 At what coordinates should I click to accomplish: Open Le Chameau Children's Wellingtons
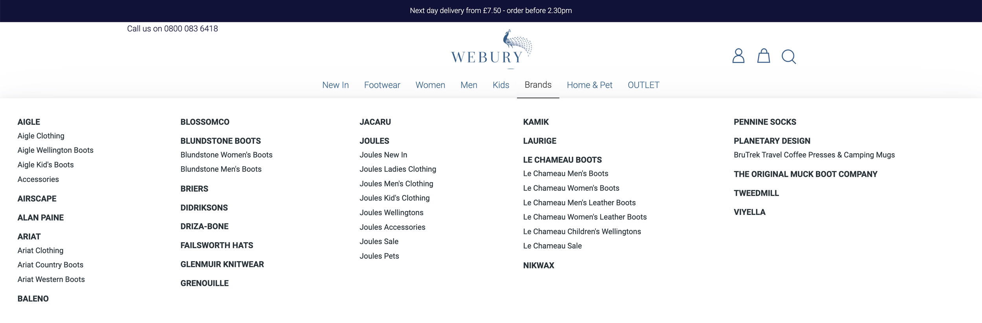582,232
